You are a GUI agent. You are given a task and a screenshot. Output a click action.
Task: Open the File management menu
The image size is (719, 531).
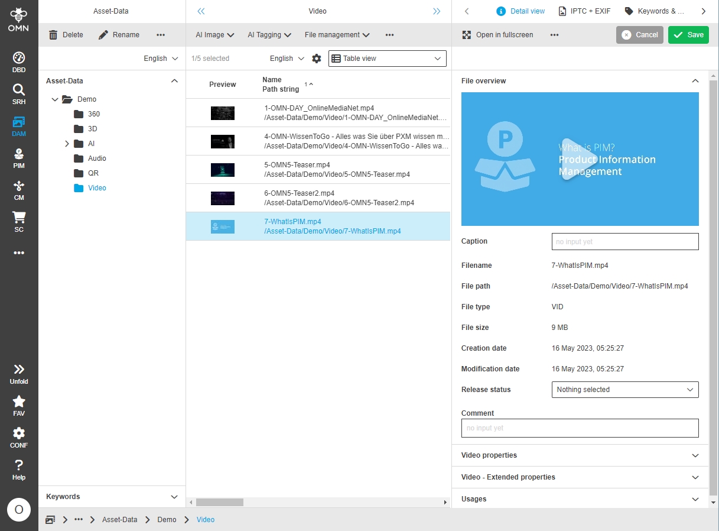(x=337, y=35)
